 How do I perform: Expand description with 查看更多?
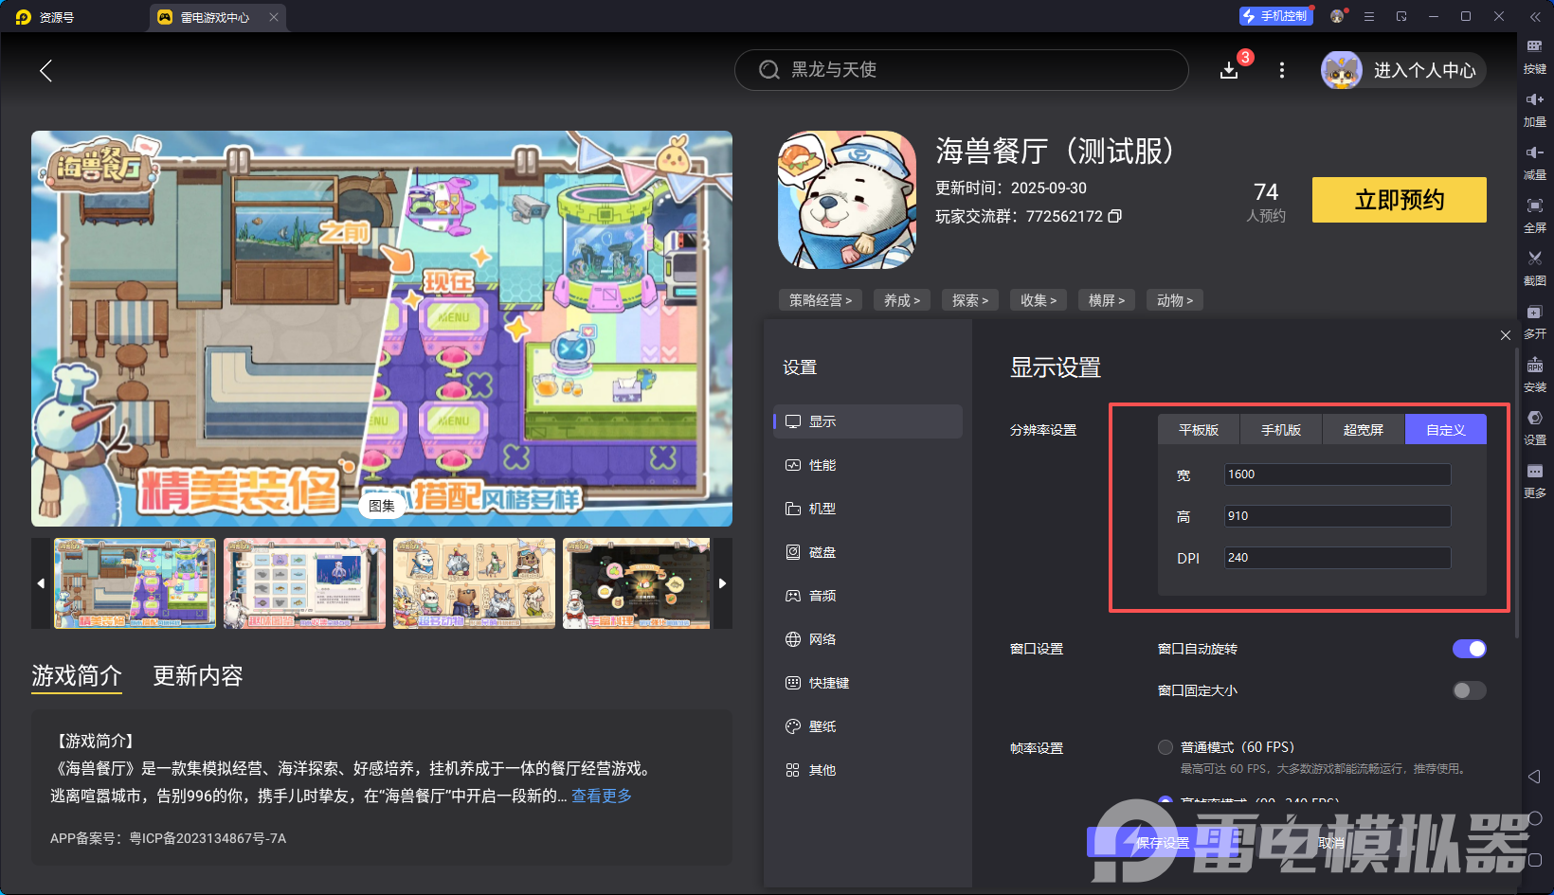click(x=601, y=796)
